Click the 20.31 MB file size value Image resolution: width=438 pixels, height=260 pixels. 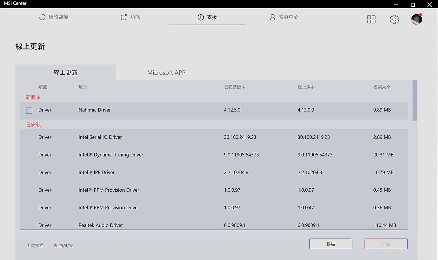click(x=383, y=155)
